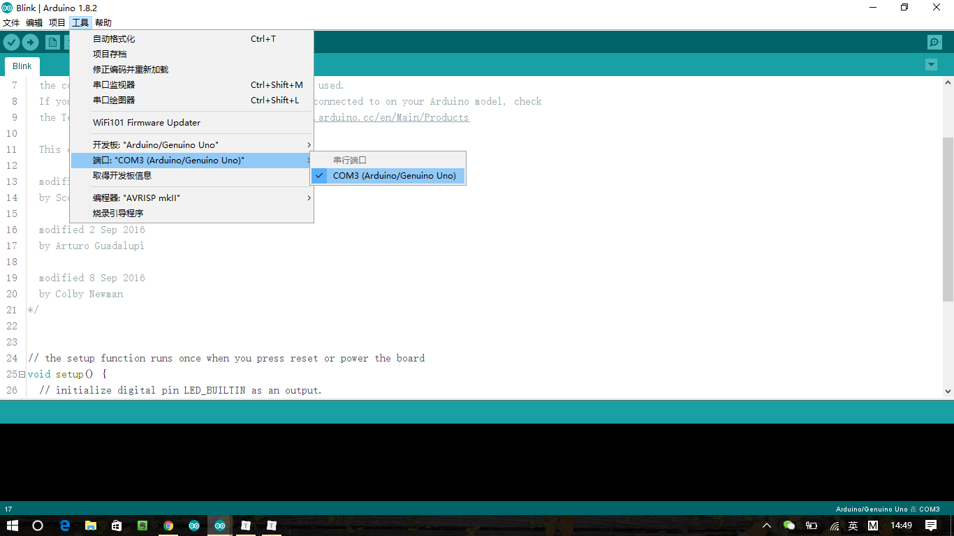Open the Windows Start menu
This screenshot has height=536, width=954.
coord(12,526)
